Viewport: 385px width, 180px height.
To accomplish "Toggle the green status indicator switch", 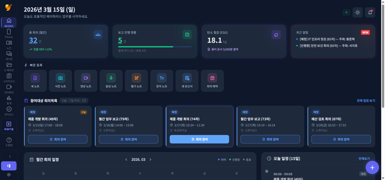I will click(x=346, y=12).
